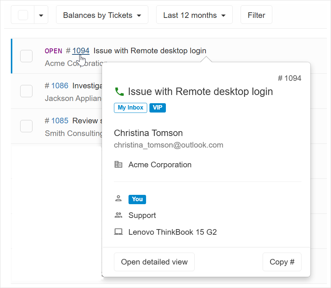Select the checkbox for ticket 1086
The width and height of the screenshot is (331, 288).
[26, 91]
